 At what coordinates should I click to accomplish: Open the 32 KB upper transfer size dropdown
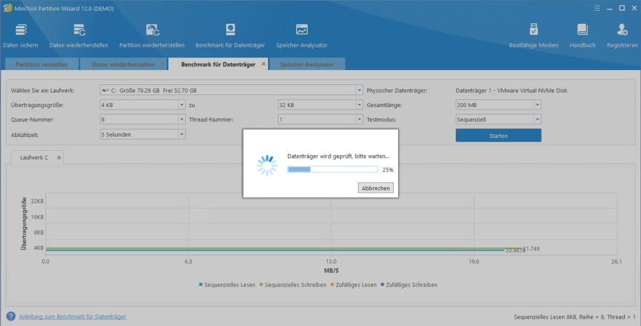click(x=359, y=105)
